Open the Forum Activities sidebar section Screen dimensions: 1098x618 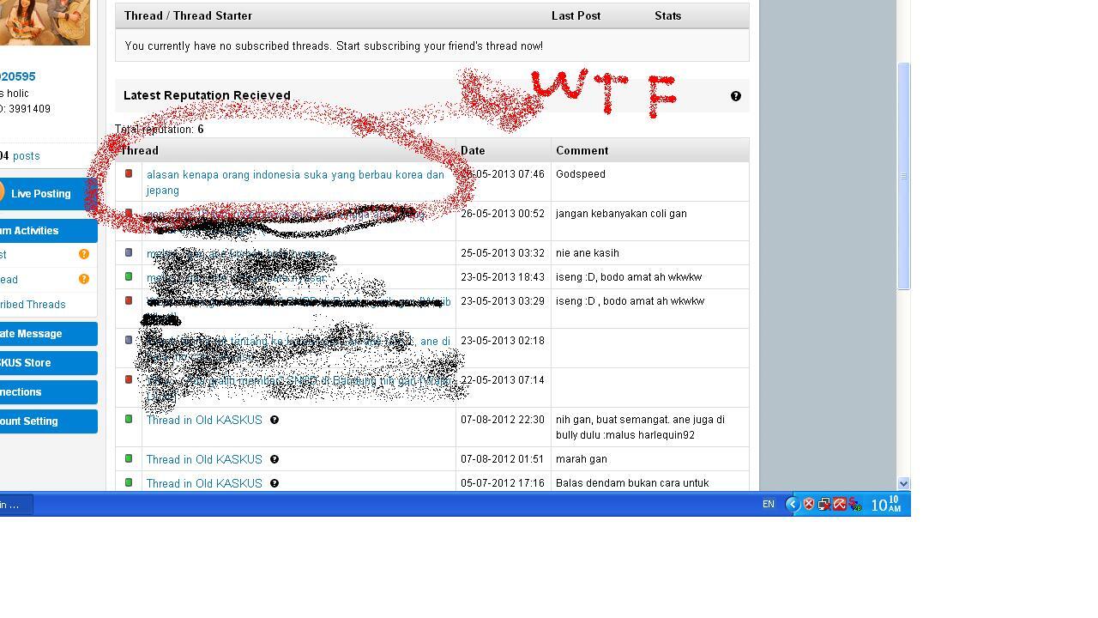click(x=48, y=231)
